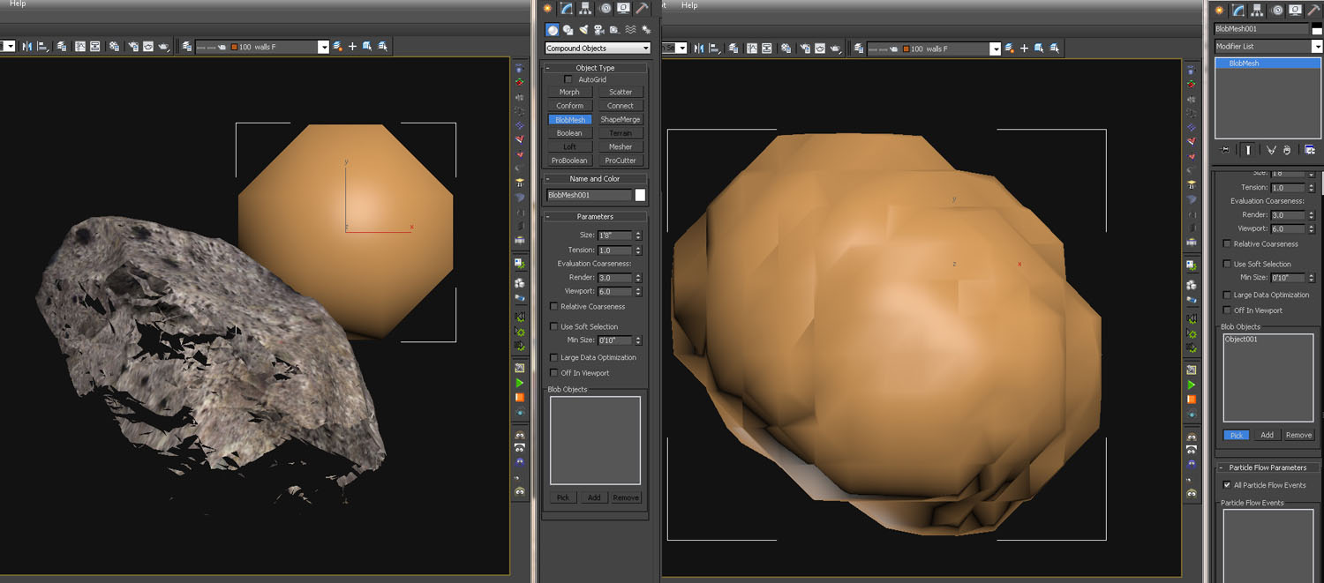Viewport: 1324px width, 583px height.
Task: Enable the AutoGrid checkbox
Action: [x=568, y=79]
